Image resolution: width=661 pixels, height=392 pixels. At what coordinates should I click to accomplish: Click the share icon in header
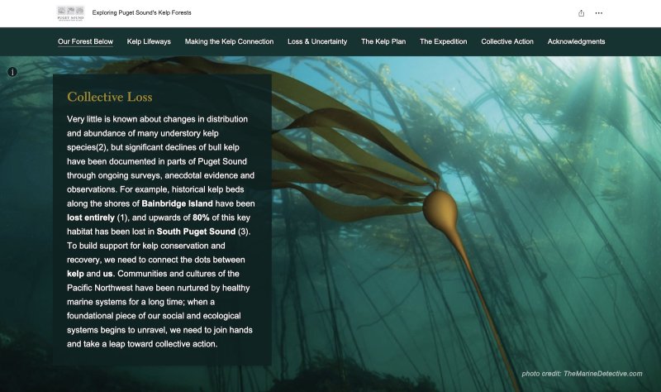click(581, 13)
